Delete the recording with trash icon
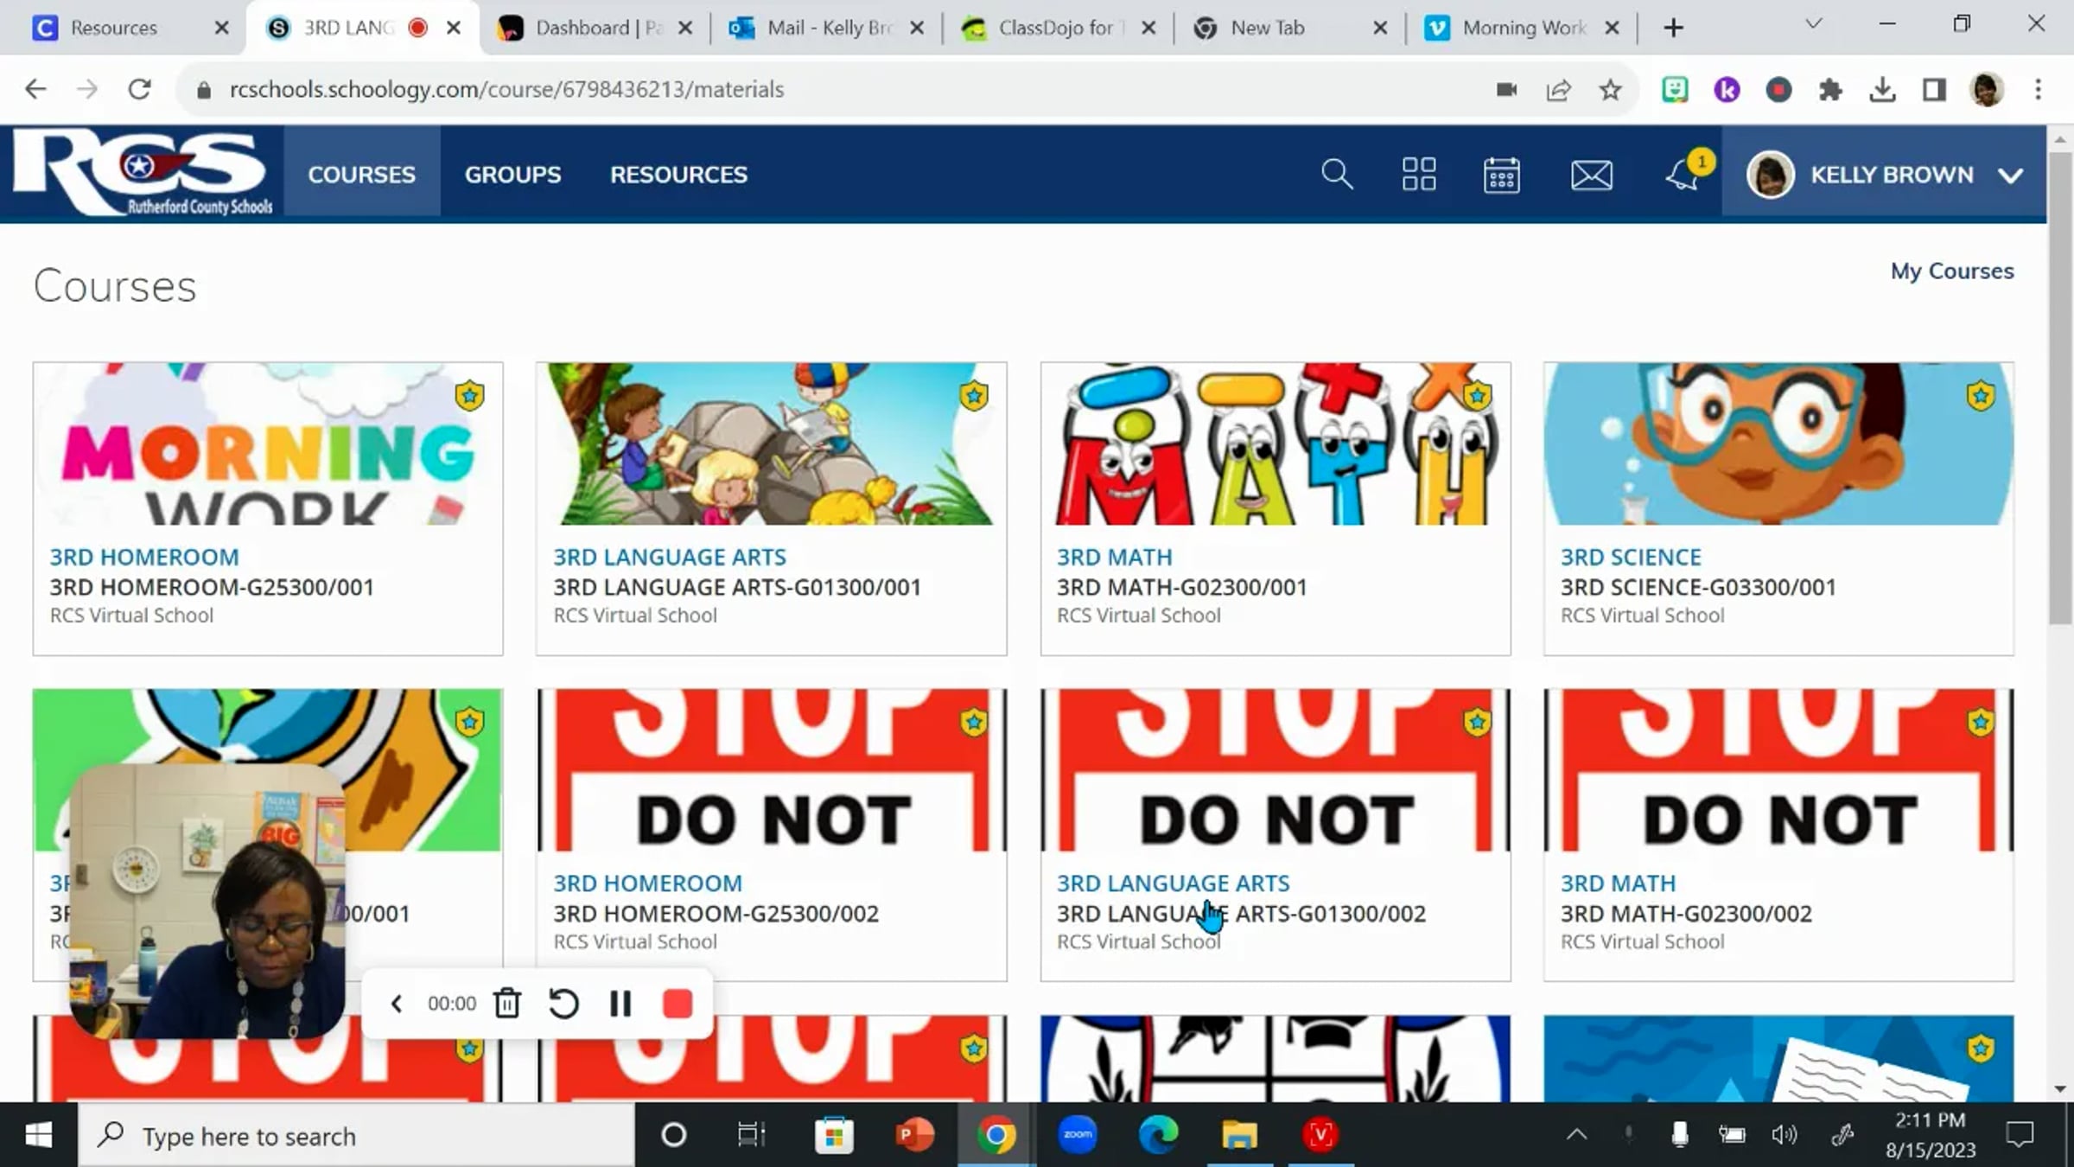 coord(507,1004)
